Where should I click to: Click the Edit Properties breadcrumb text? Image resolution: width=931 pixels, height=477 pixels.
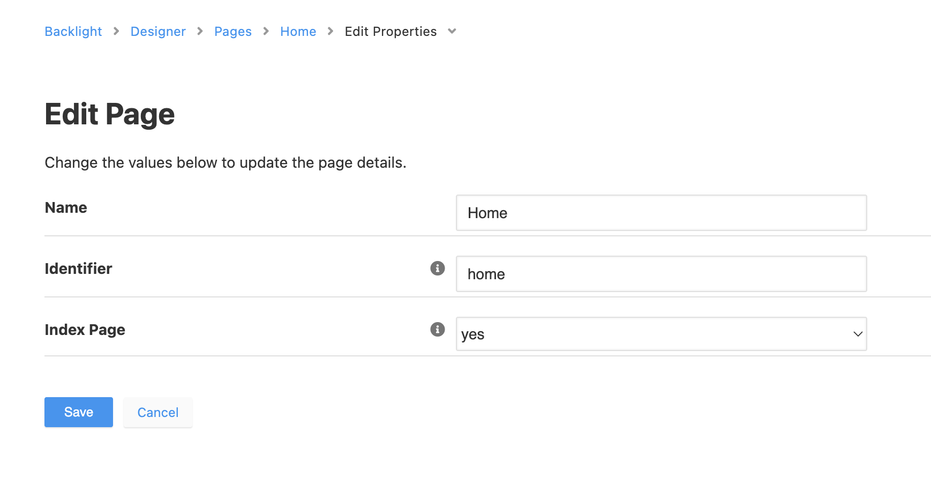[391, 32]
